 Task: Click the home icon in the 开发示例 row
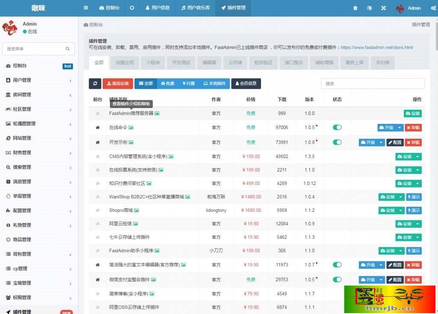pyautogui.click(x=98, y=142)
